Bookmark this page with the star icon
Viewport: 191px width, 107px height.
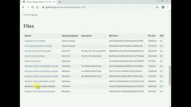[157, 7]
